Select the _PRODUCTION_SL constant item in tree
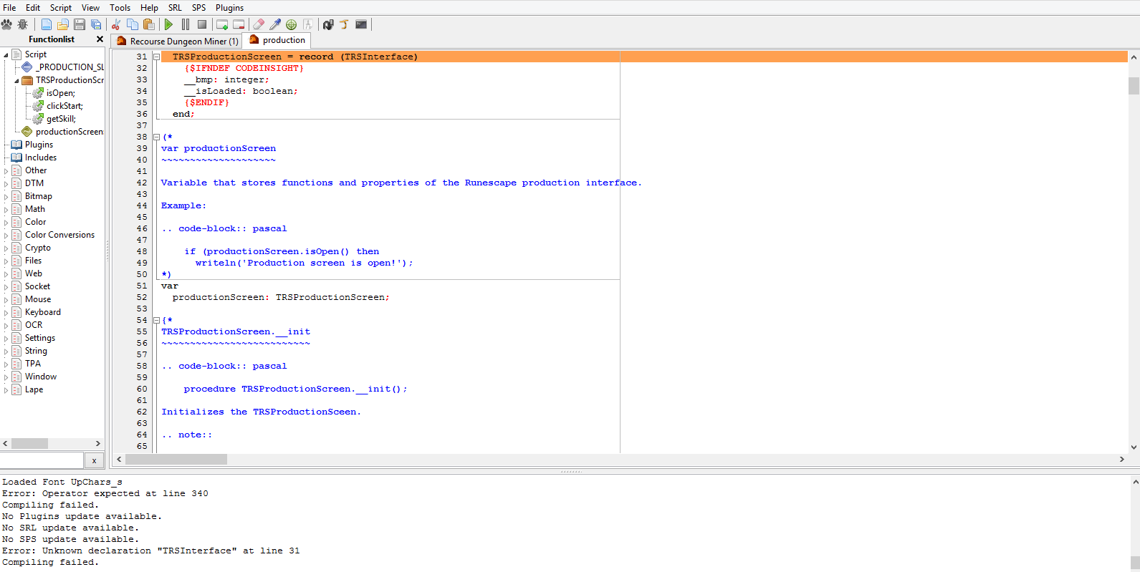 [x=70, y=67]
